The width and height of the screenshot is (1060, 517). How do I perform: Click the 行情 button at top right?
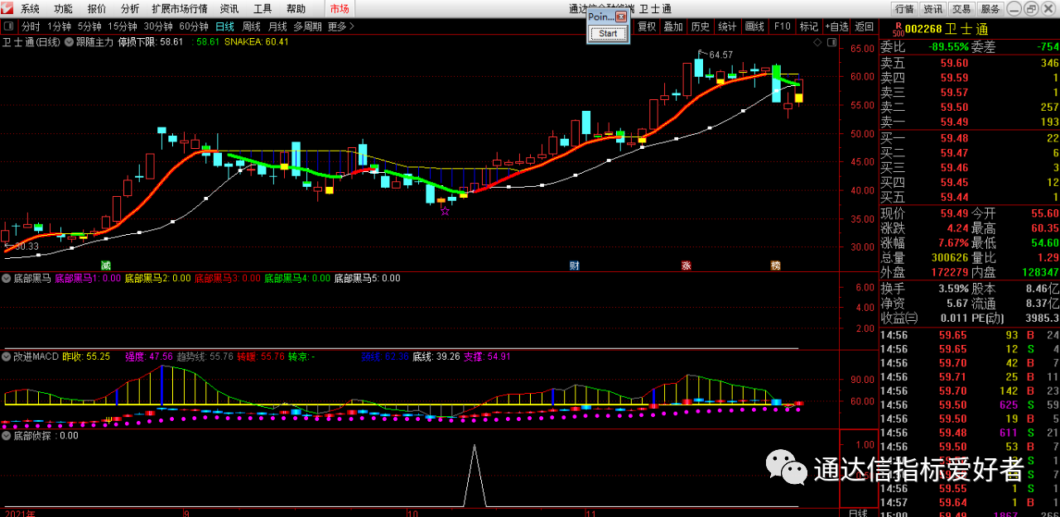pyautogui.click(x=904, y=9)
